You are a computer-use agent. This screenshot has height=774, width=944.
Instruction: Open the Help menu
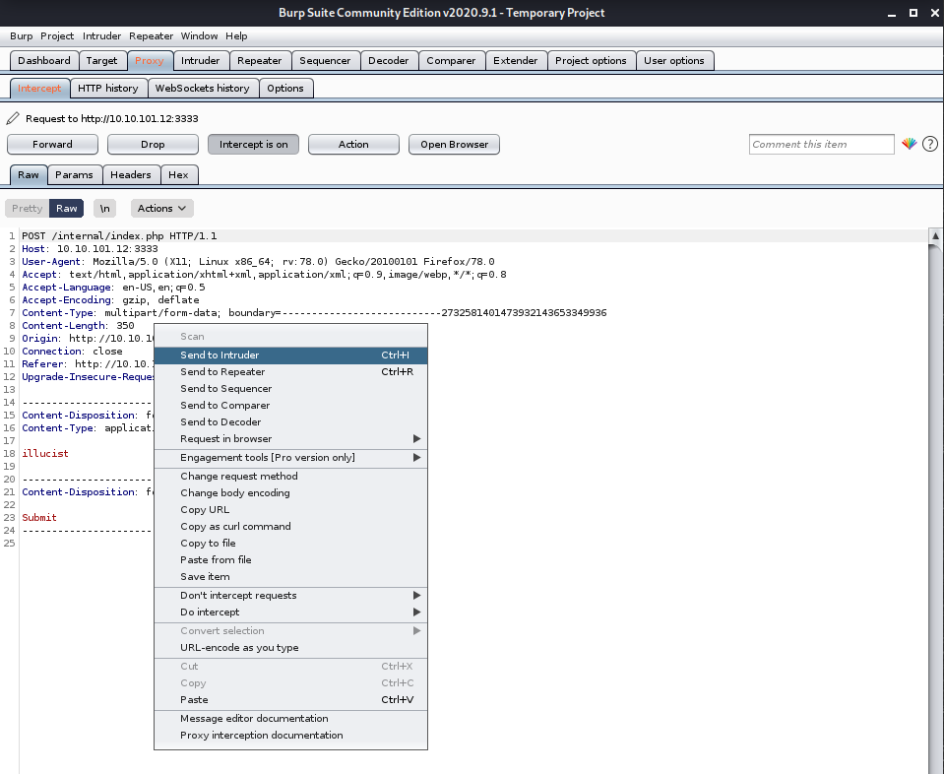point(236,36)
